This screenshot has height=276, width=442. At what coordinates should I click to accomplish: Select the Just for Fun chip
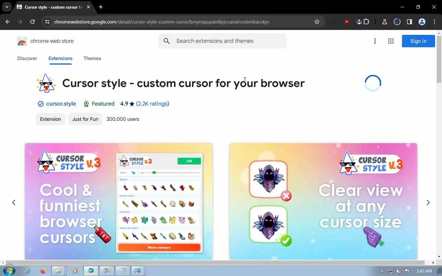click(x=85, y=119)
